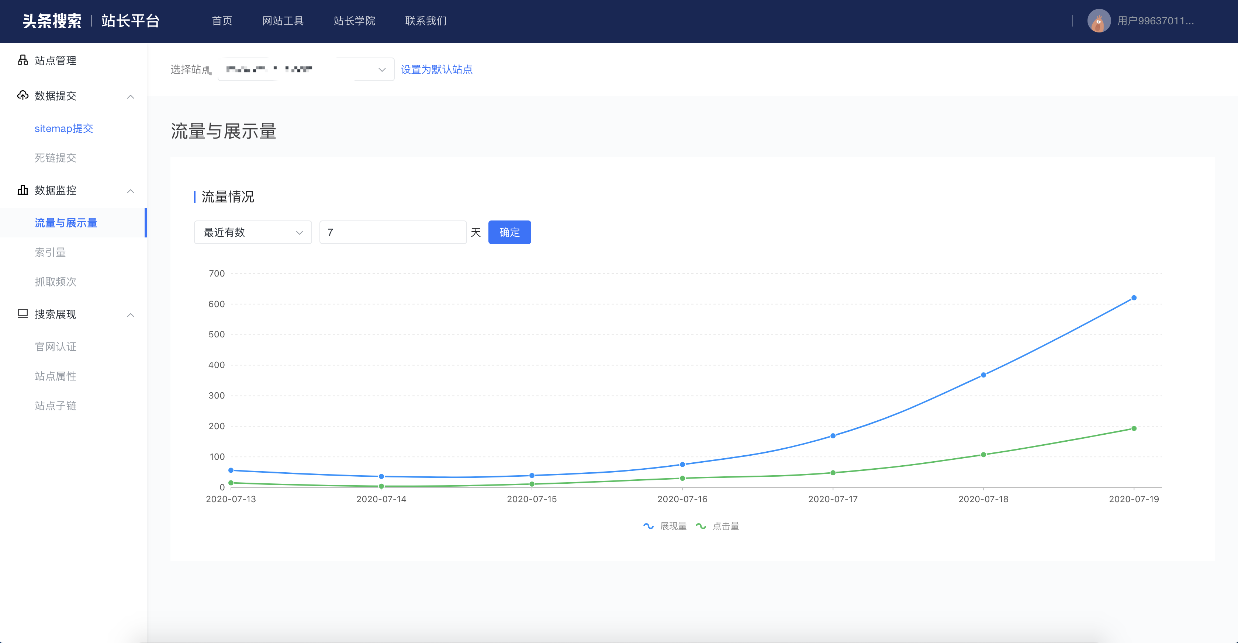
Task: Open sitemap提交 in the sidebar
Action: [x=63, y=128]
